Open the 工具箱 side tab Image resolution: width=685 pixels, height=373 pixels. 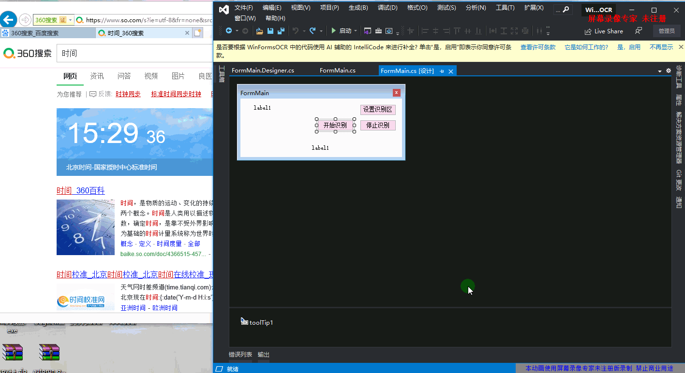[222, 74]
